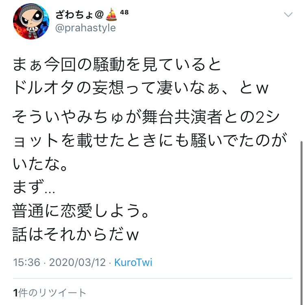305x305 pixels.
Task: Click the line 普通に恋愛しよう。
Action: (x=81, y=211)
